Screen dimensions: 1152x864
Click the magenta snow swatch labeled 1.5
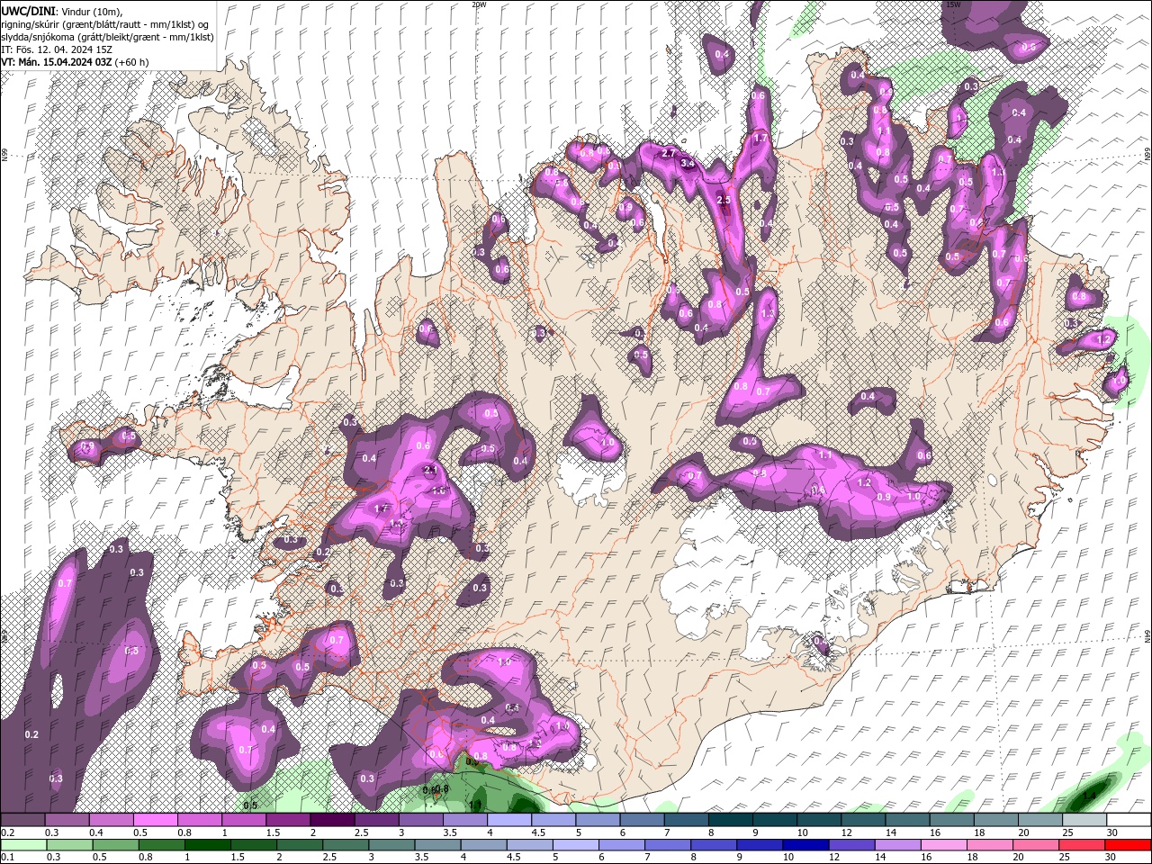(x=288, y=819)
